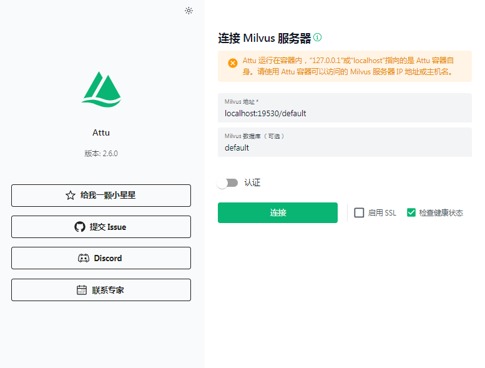
Task: Click the 版本: 2.6.0 version text
Action: pos(101,154)
